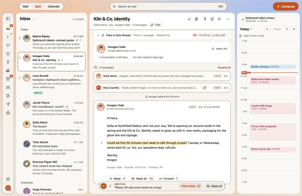Click Find a time button
This screenshot has height=196, width=302.
tap(190, 186)
